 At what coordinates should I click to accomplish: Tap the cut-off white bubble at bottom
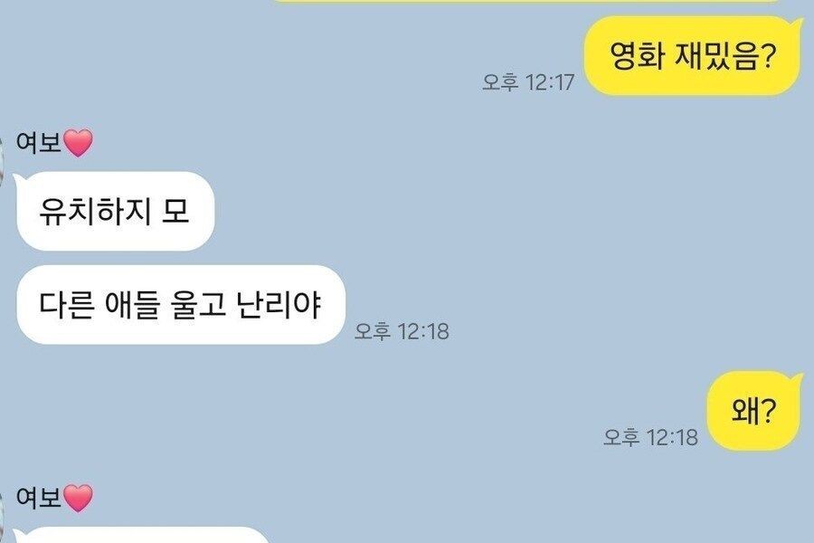(140, 535)
